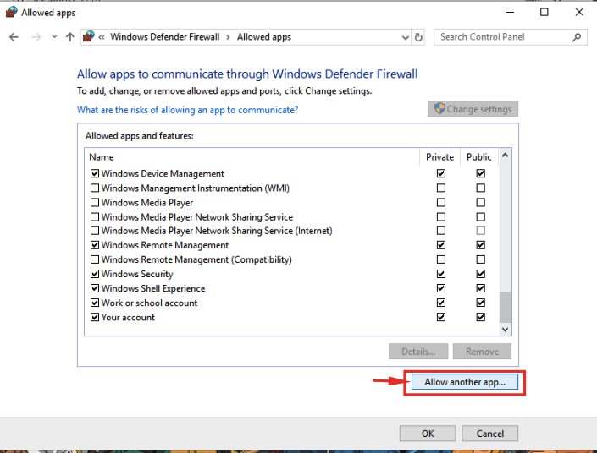Screen dimensions: 597x453
Task: Click the Details... button
Action: pyautogui.click(x=418, y=352)
